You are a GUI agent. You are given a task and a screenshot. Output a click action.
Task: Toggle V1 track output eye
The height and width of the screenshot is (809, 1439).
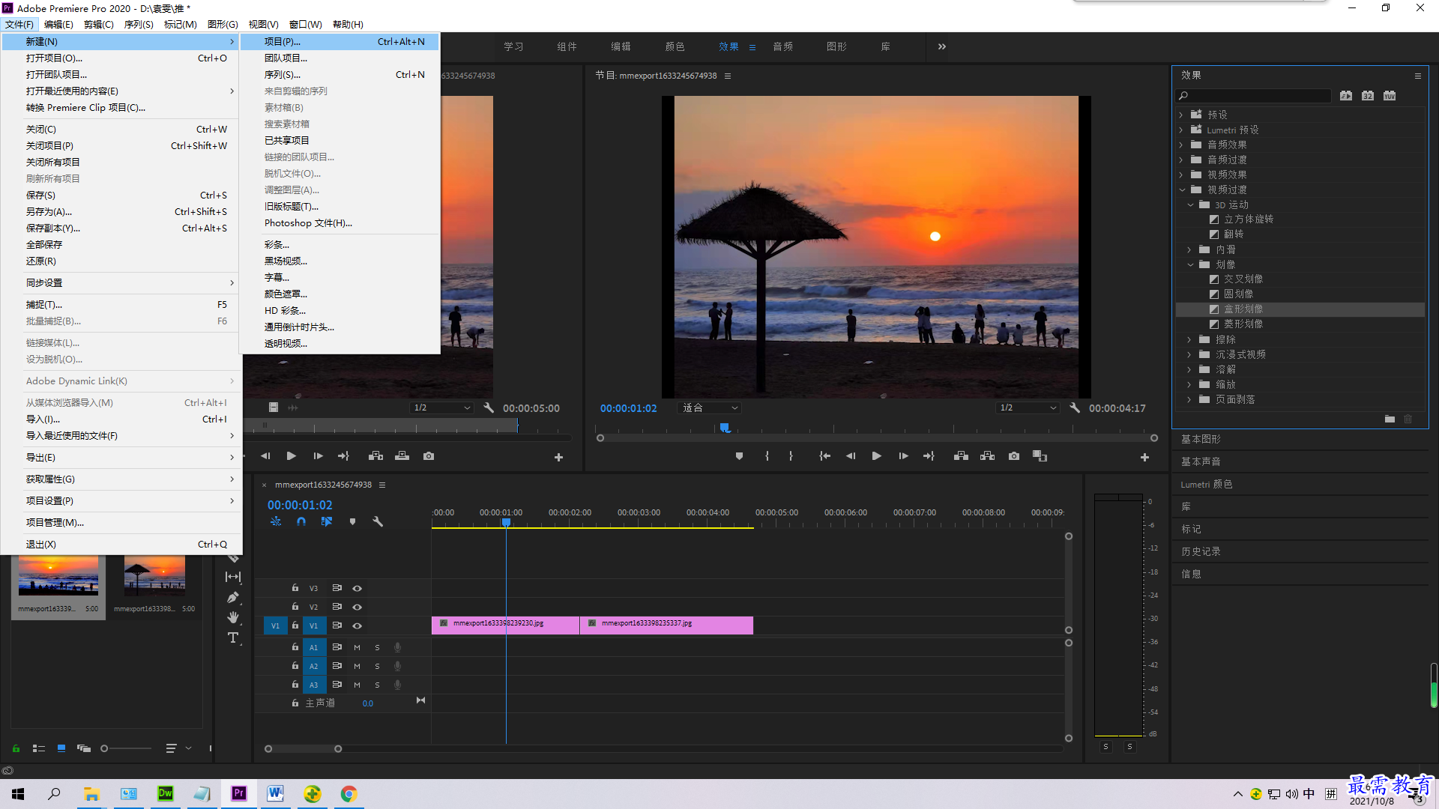(358, 626)
